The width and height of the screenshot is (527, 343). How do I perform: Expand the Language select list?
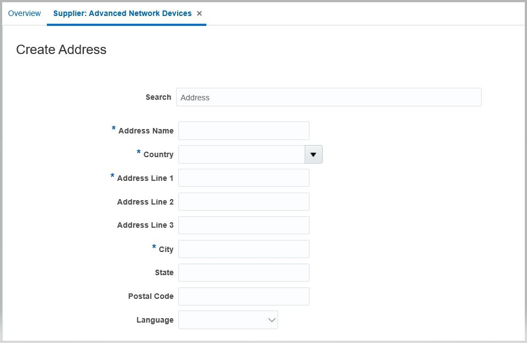pyautogui.click(x=272, y=320)
